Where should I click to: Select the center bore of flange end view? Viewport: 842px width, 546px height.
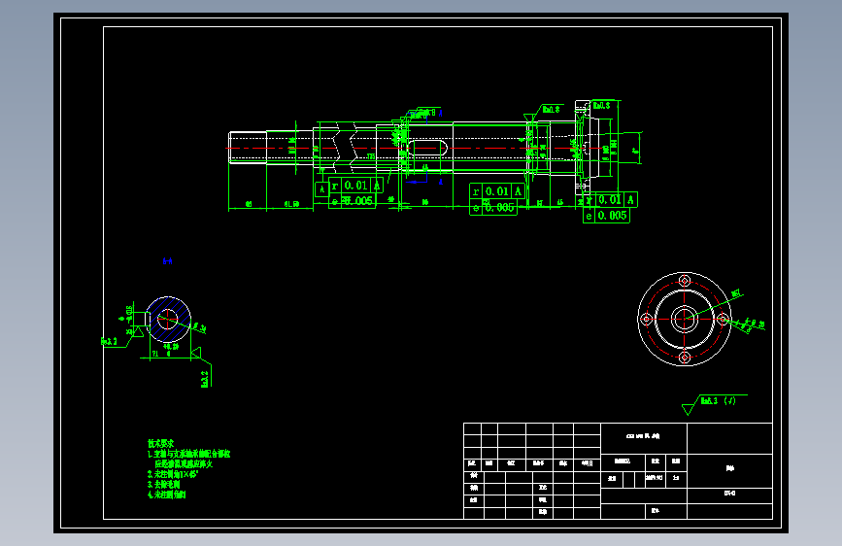685,320
